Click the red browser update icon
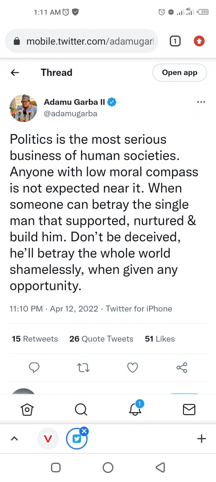Viewport: 216px width, 482px height. click(x=199, y=41)
